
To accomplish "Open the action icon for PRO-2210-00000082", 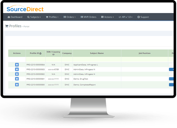I will coord(17,74).
